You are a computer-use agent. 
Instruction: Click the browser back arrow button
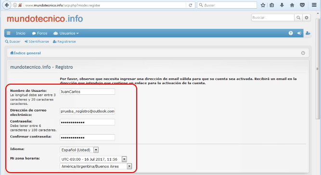7,5
